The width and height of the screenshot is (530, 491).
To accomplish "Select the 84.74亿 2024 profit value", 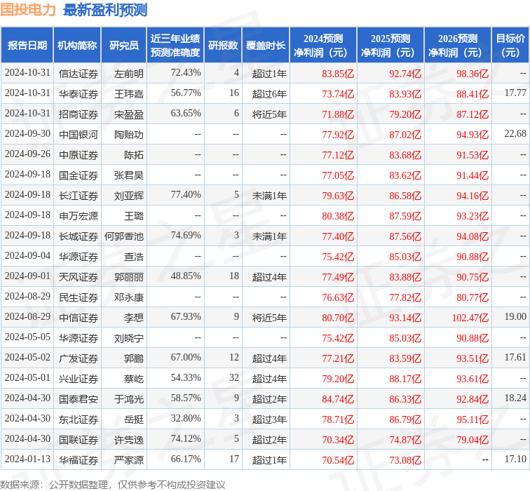I will [338, 398].
